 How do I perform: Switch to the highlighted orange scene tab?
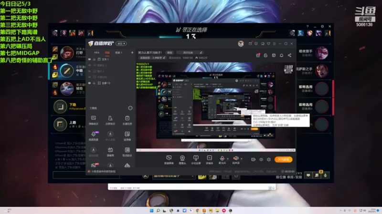pyautogui.click(x=107, y=53)
